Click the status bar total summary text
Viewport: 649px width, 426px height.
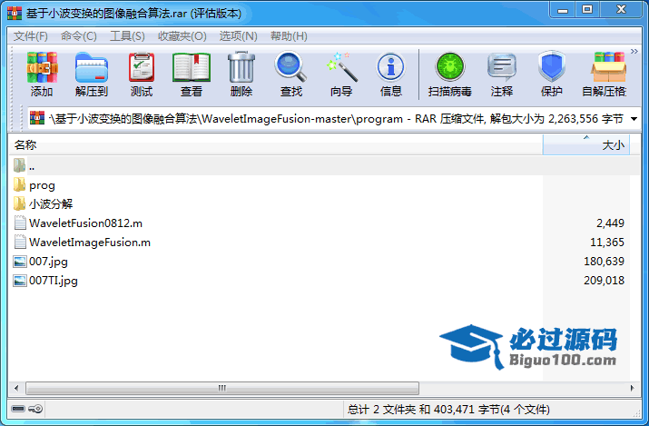pos(448,410)
